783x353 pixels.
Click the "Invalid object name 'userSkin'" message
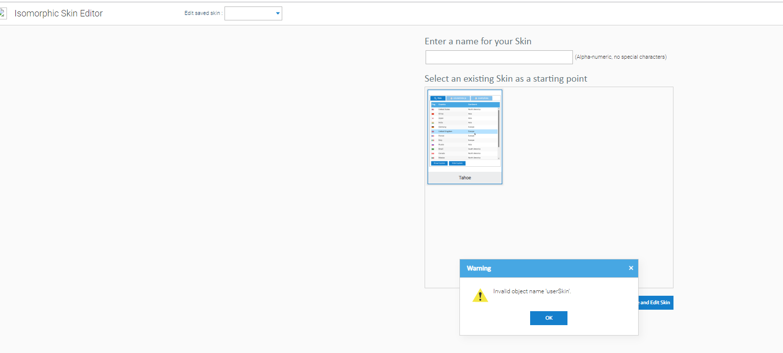pos(532,291)
